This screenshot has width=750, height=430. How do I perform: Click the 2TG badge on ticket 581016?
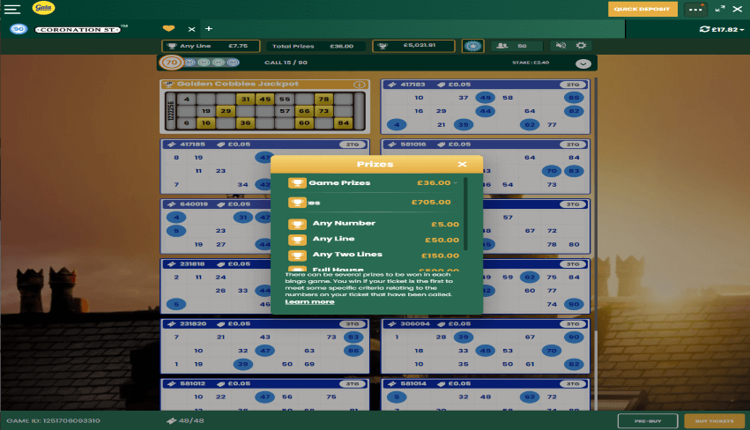[573, 145]
